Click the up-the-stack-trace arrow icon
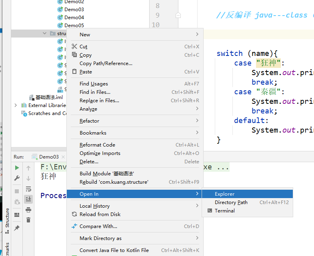Screen dimensions: 314x256 tap(28, 168)
